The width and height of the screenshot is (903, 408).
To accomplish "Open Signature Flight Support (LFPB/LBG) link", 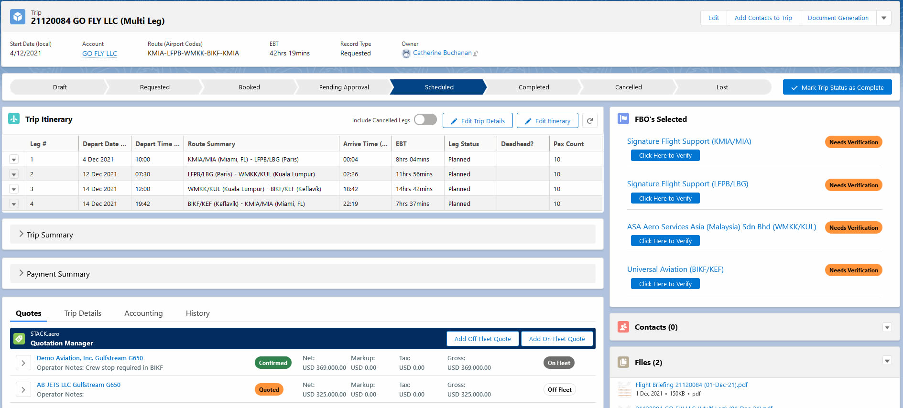I will pos(687,184).
